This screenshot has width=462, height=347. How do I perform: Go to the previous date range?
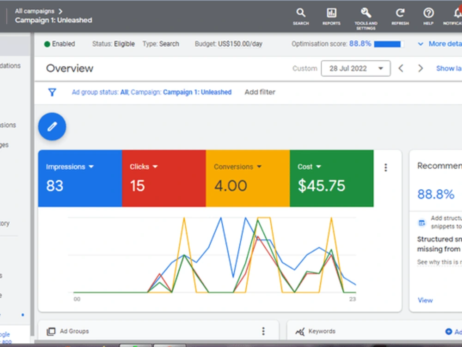tap(401, 68)
